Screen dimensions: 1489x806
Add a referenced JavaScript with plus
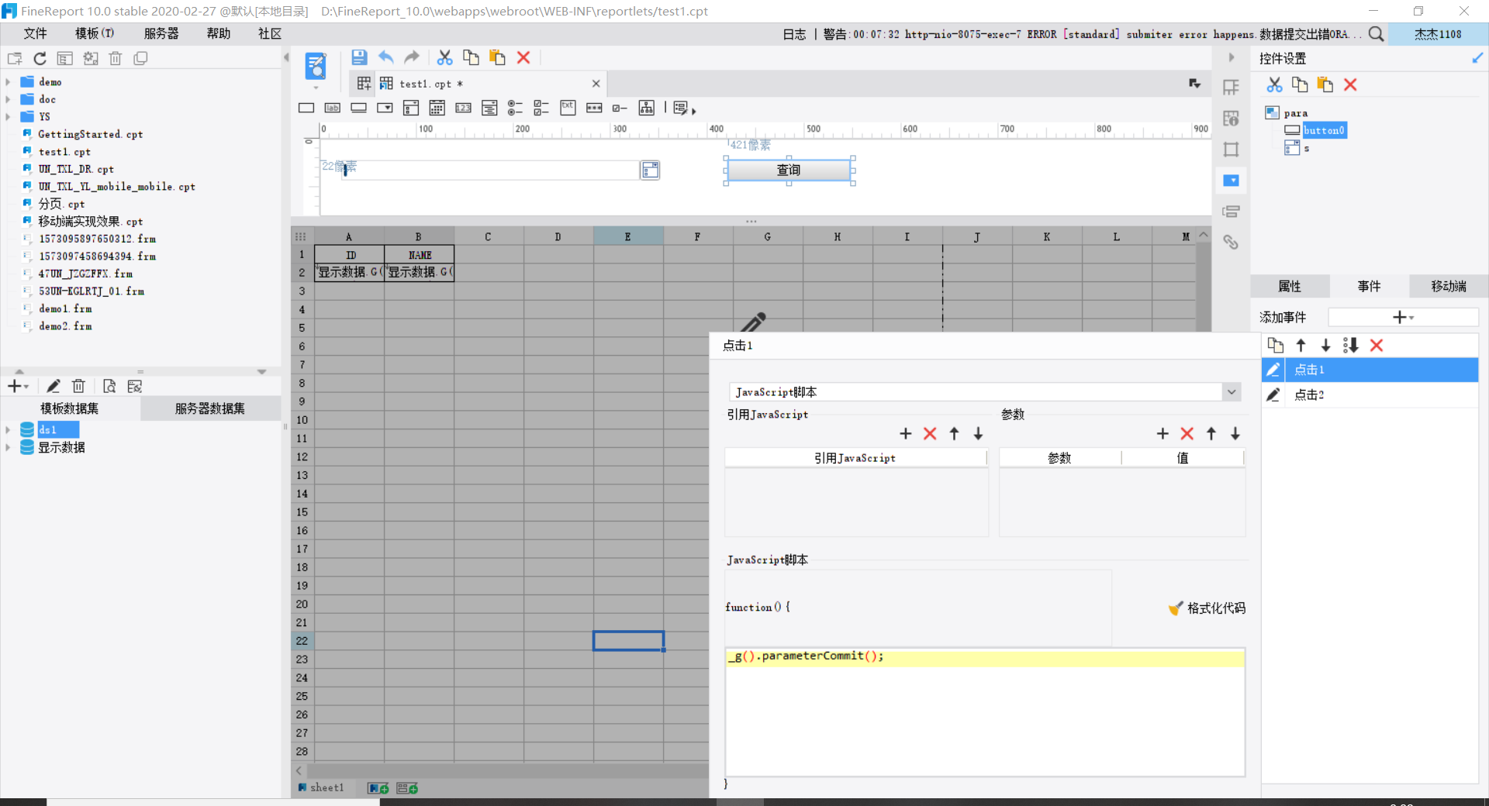(x=906, y=434)
